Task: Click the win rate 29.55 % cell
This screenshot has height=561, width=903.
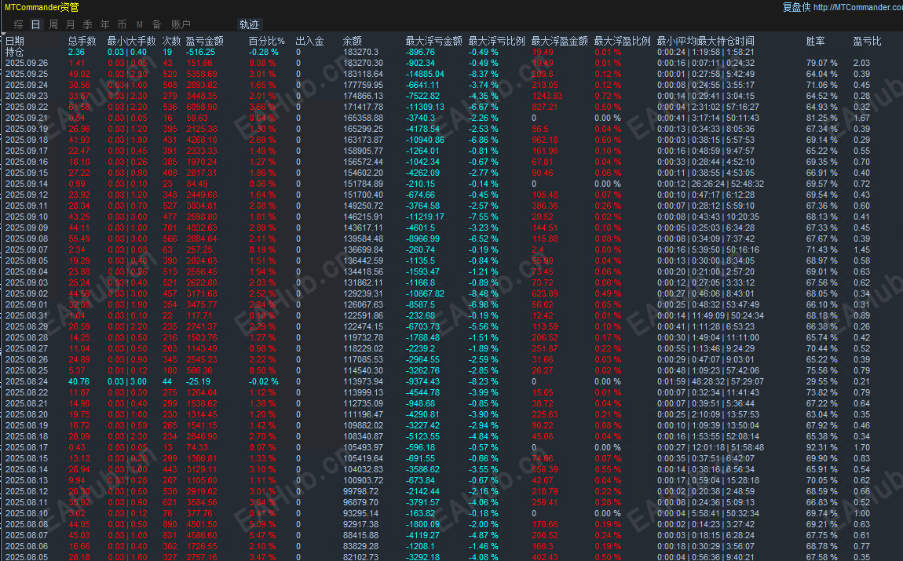Action: point(822,381)
